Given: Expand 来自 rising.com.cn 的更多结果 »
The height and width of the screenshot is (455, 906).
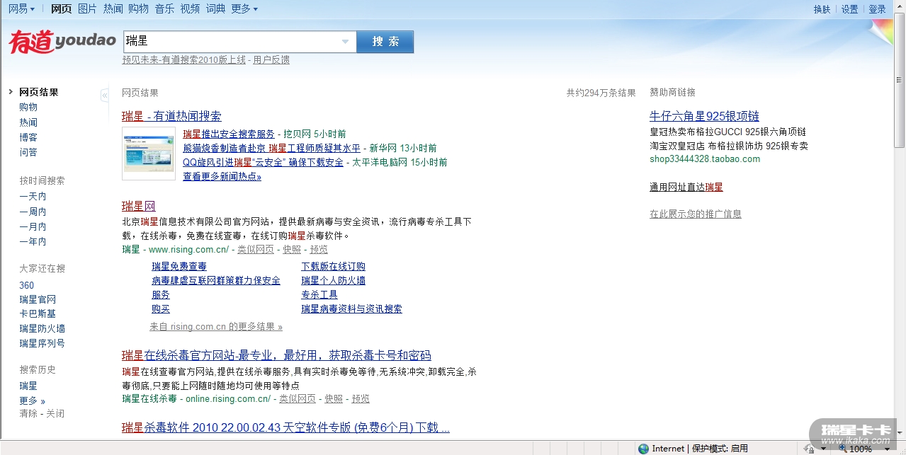Looking at the screenshot, I should tap(215, 326).
